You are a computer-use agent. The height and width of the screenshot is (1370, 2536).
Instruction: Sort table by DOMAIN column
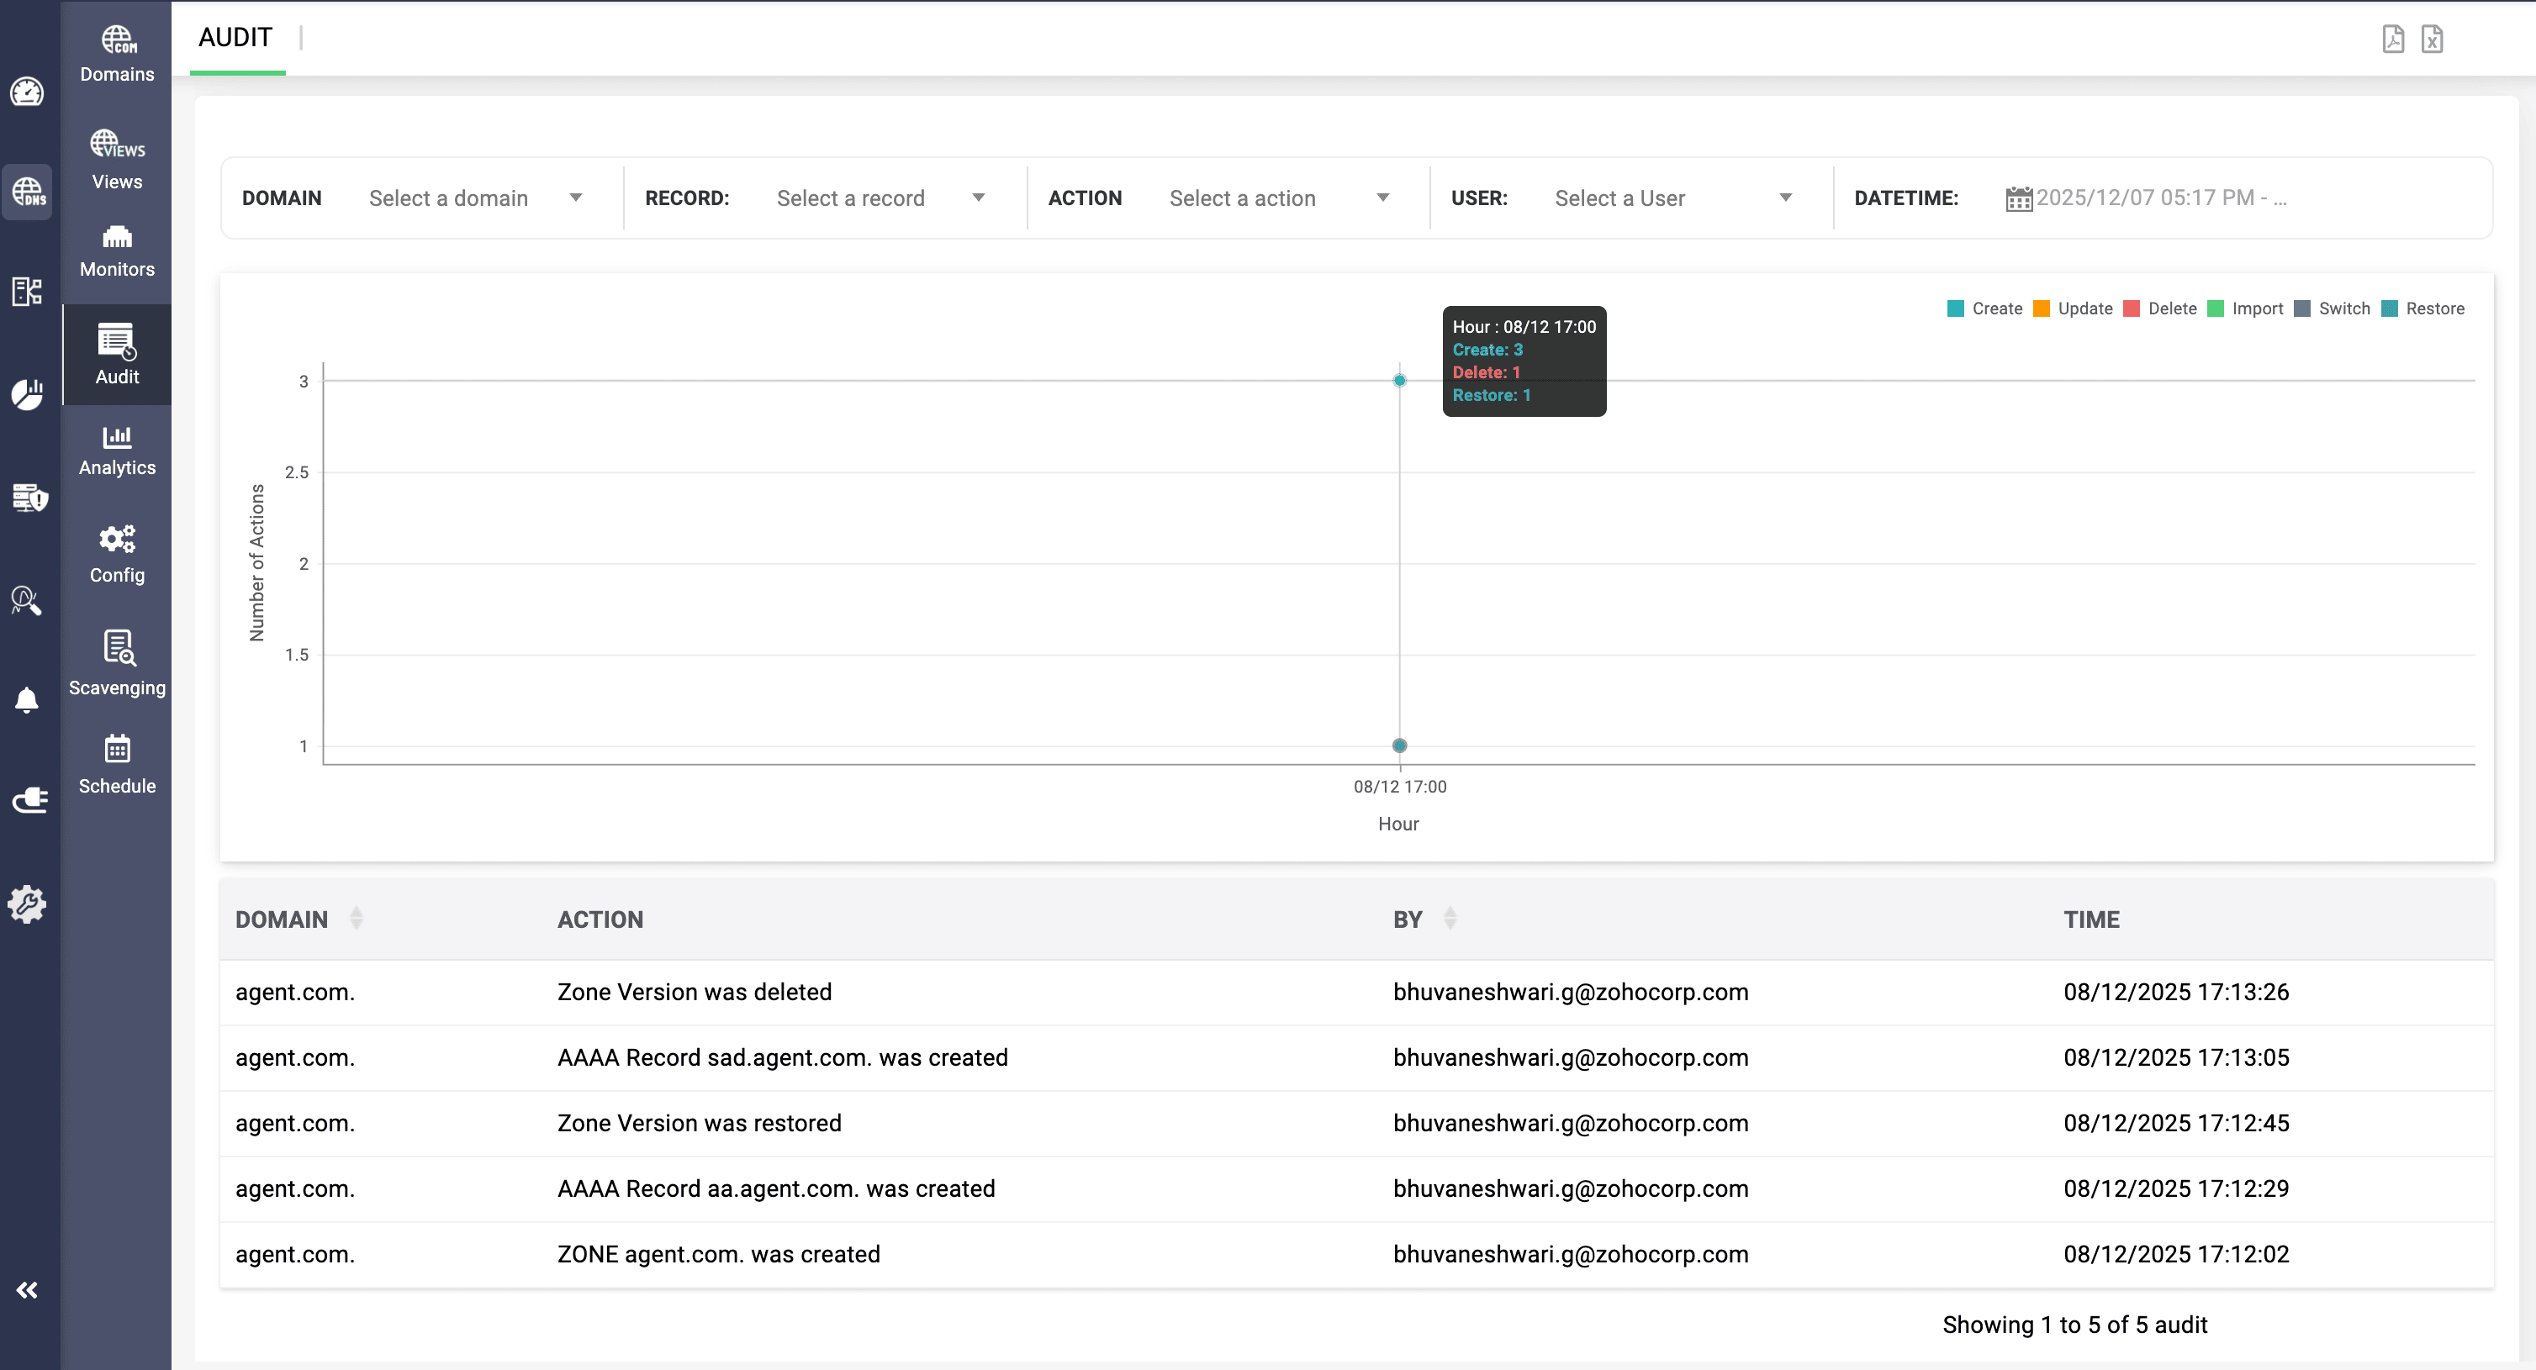tap(356, 919)
